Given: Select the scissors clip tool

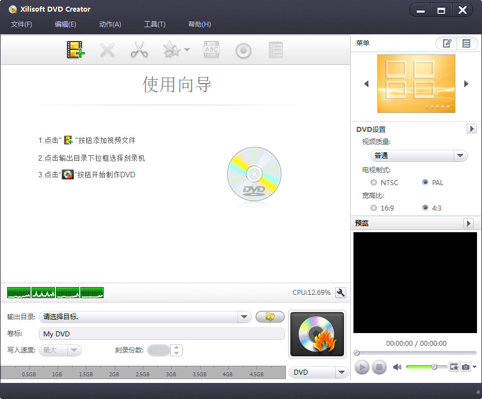Looking at the screenshot, I should coord(139,50).
